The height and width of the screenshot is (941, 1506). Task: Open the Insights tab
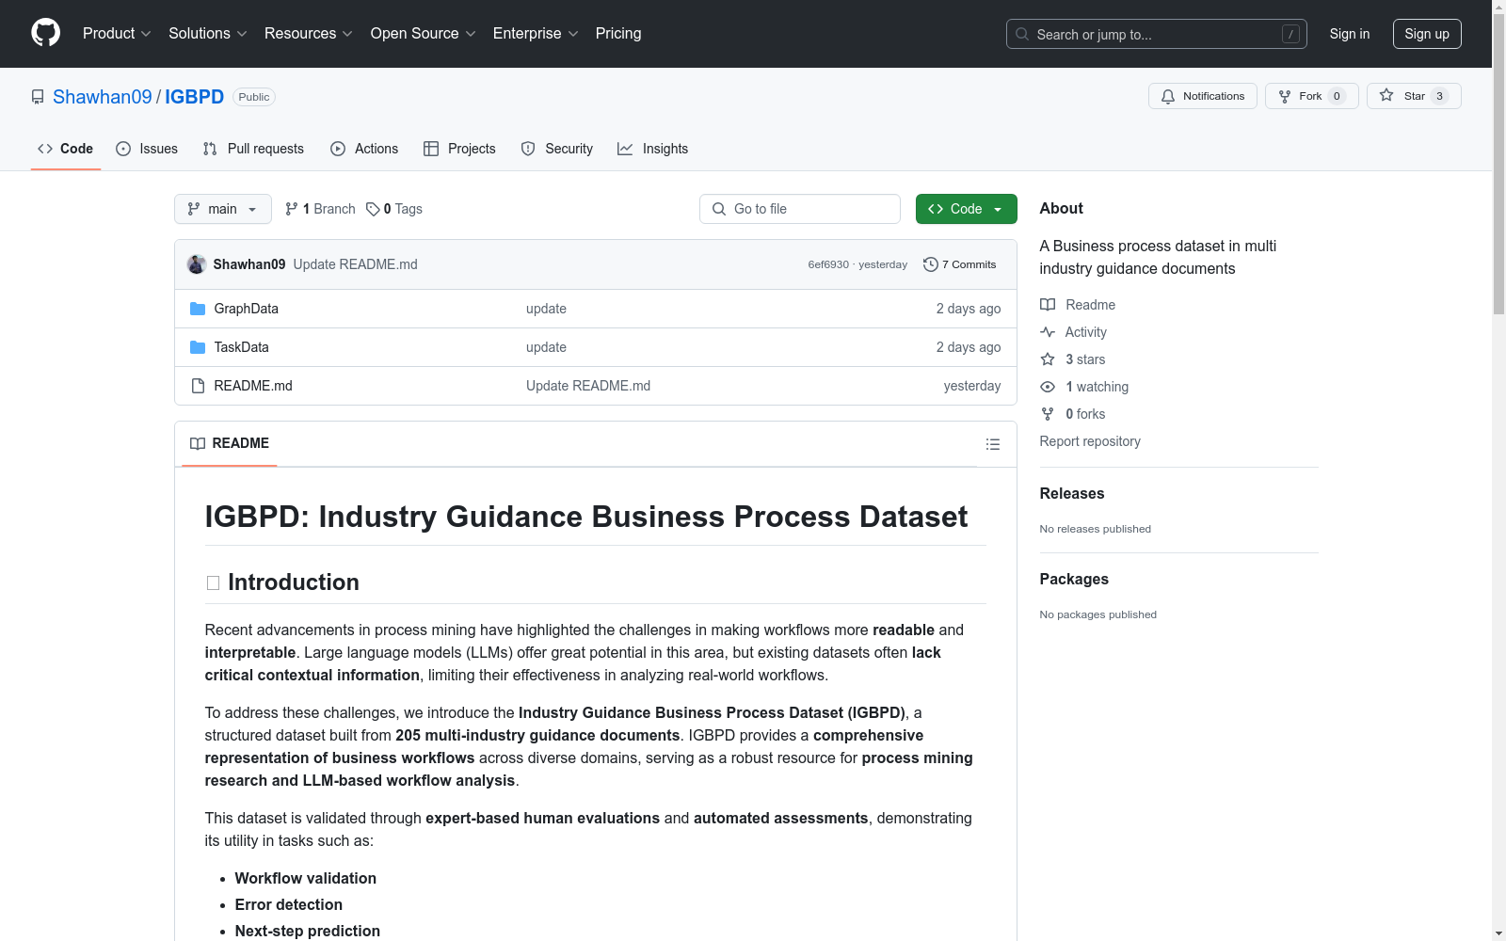[x=653, y=149]
